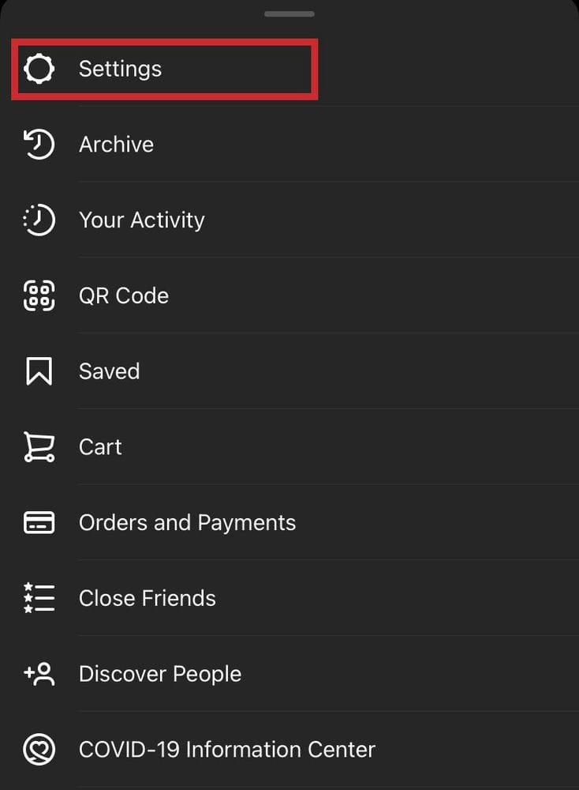Go to Saved posts
The width and height of the screenshot is (579, 790).
110,371
